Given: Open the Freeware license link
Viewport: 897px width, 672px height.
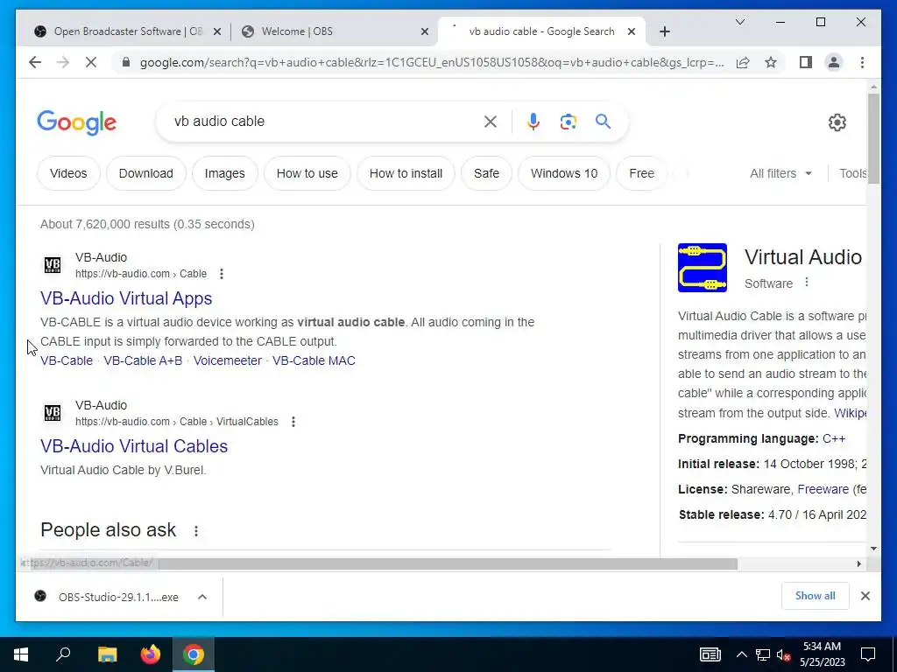Looking at the screenshot, I should pos(823,489).
